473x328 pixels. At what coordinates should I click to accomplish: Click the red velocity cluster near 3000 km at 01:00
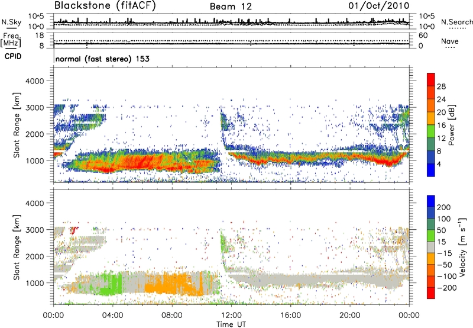[74, 230]
